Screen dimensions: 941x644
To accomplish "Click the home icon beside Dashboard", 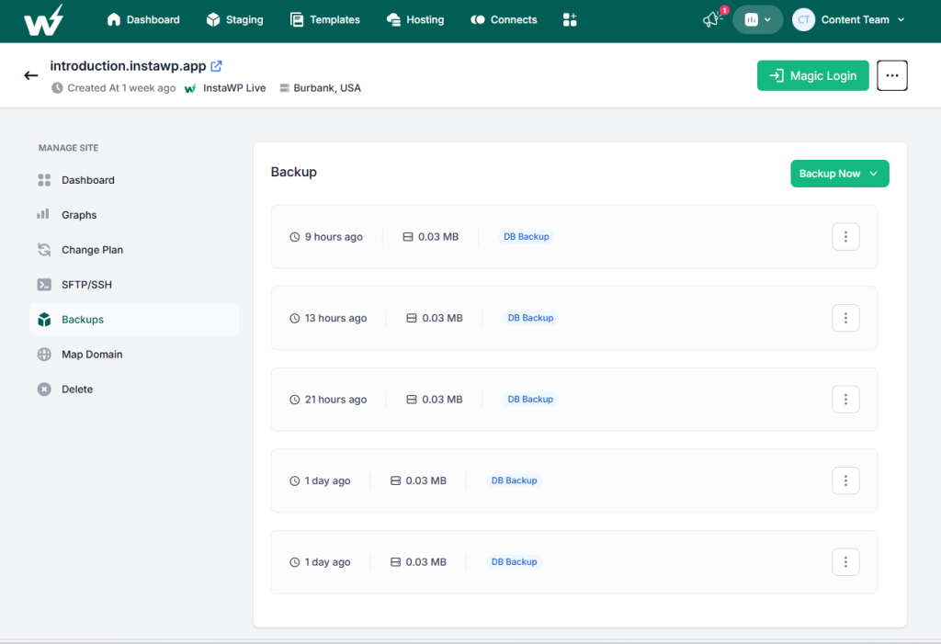I will click(x=113, y=20).
